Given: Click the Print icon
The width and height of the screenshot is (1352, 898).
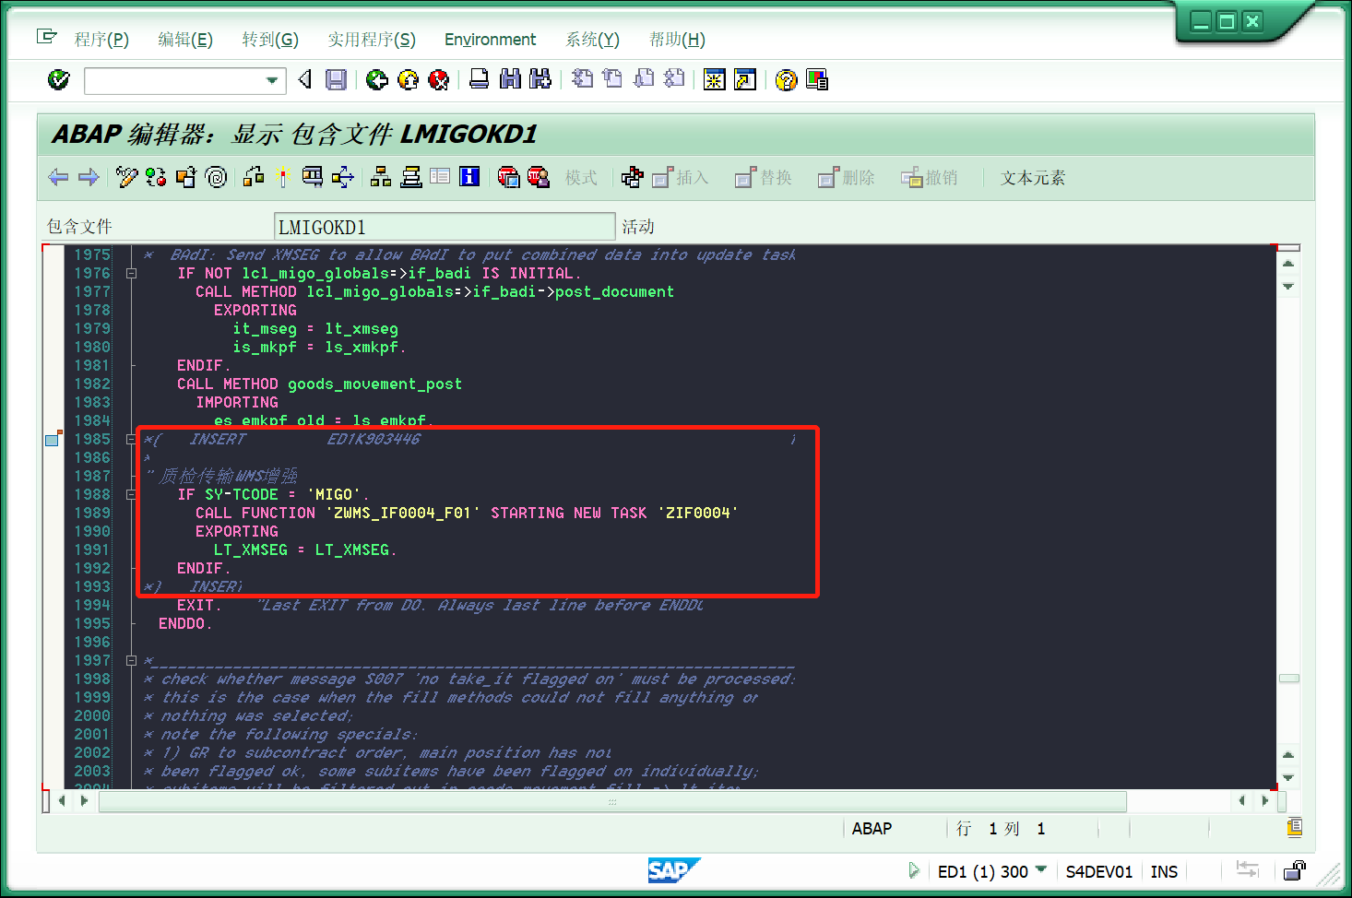Looking at the screenshot, I should [x=479, y=80].
